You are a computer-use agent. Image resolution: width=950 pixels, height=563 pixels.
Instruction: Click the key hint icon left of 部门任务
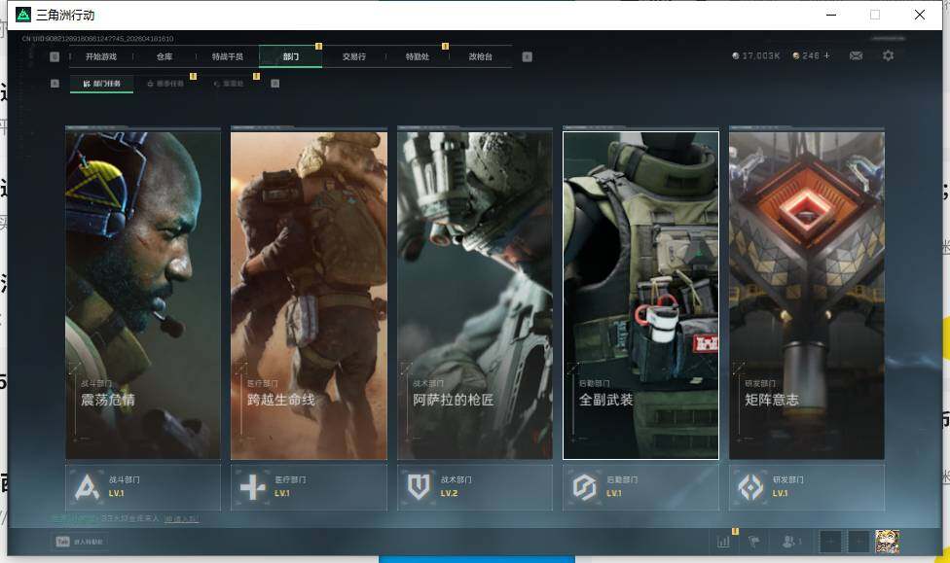pyautogui.click(x=55, y=84)
